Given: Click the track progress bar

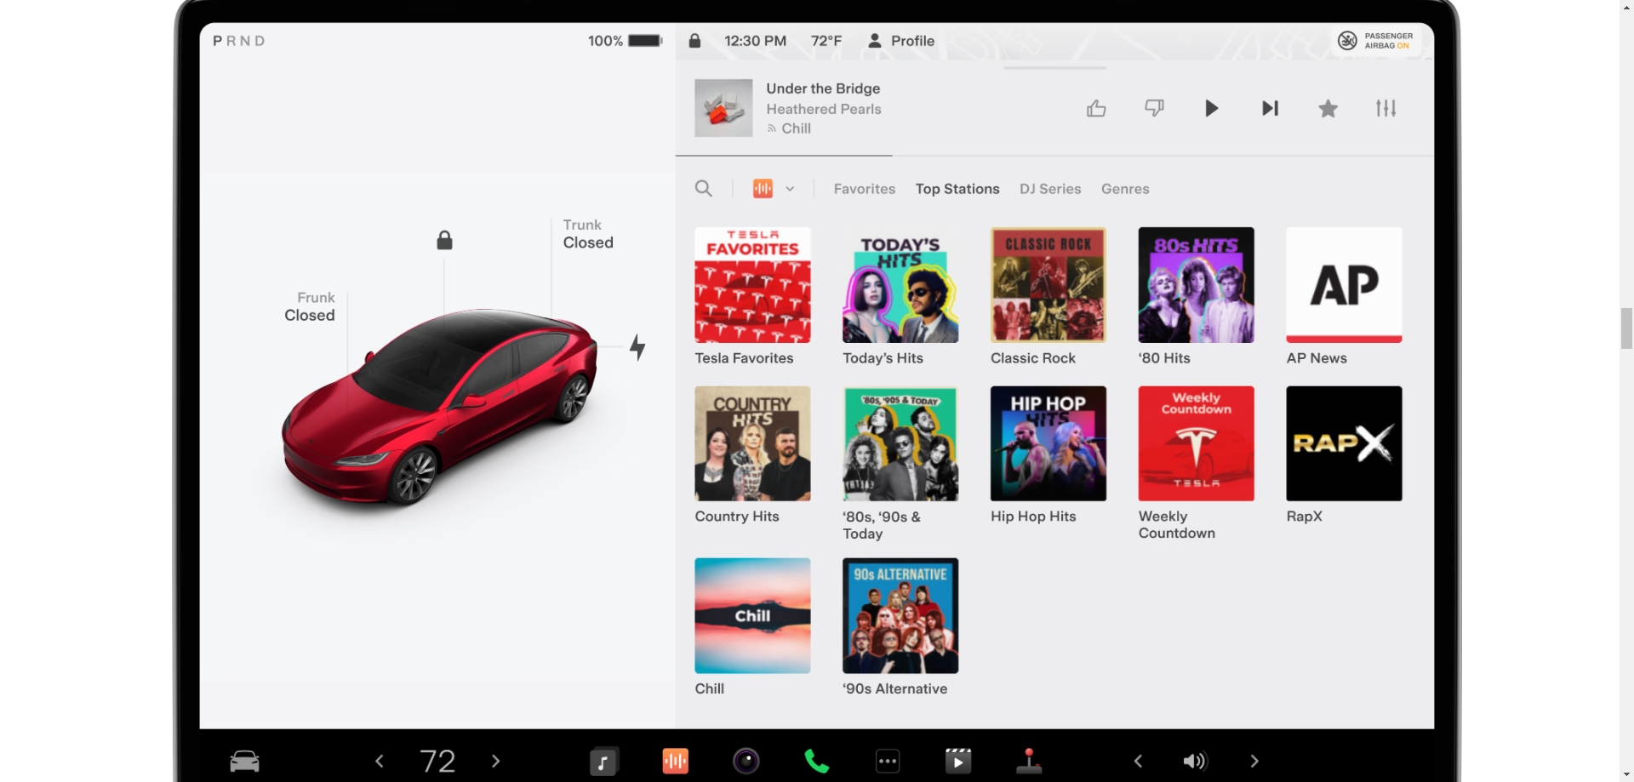Looking at the screenshot, I should (1054, 156).
